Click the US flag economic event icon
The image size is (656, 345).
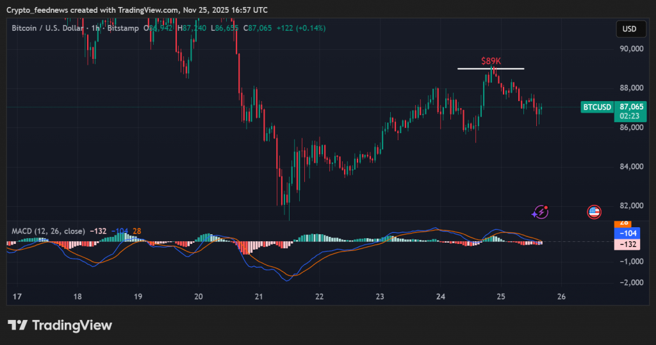coord(594,212)
